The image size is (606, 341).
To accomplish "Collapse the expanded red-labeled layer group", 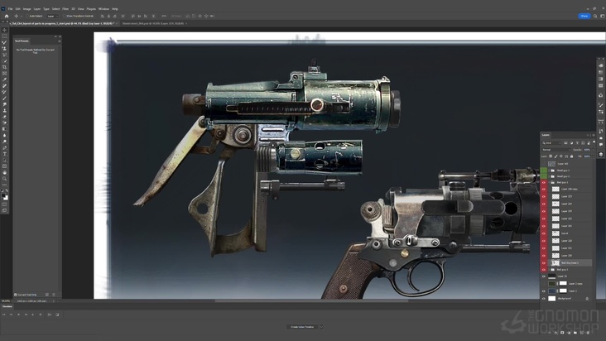I will pos(549,182).
